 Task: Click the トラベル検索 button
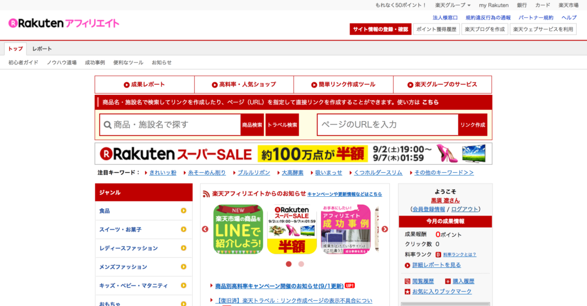click(x=282, y=125)
